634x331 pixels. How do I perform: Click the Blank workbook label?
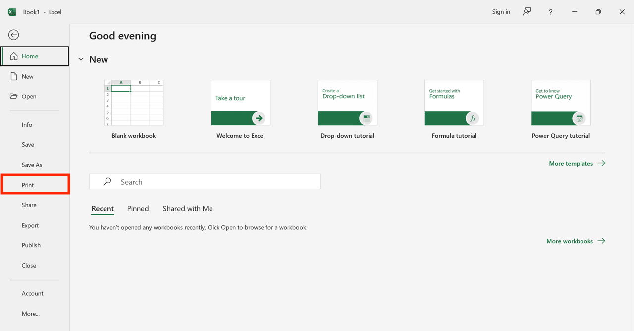click(x=134, y=136)
